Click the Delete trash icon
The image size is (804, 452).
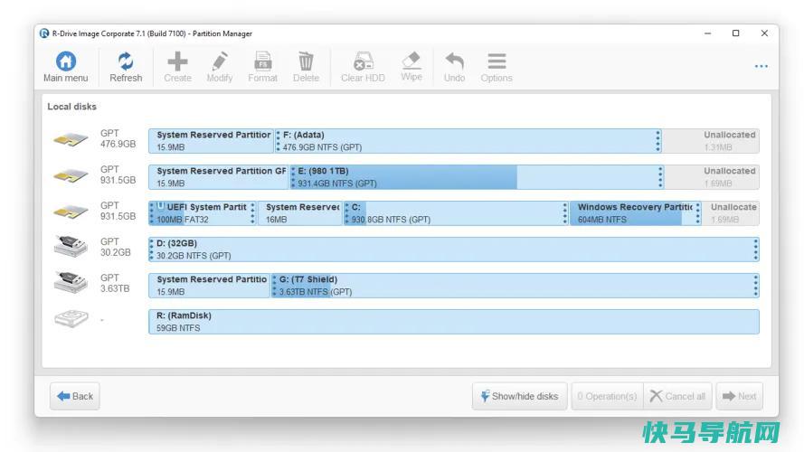click(306, 61)
